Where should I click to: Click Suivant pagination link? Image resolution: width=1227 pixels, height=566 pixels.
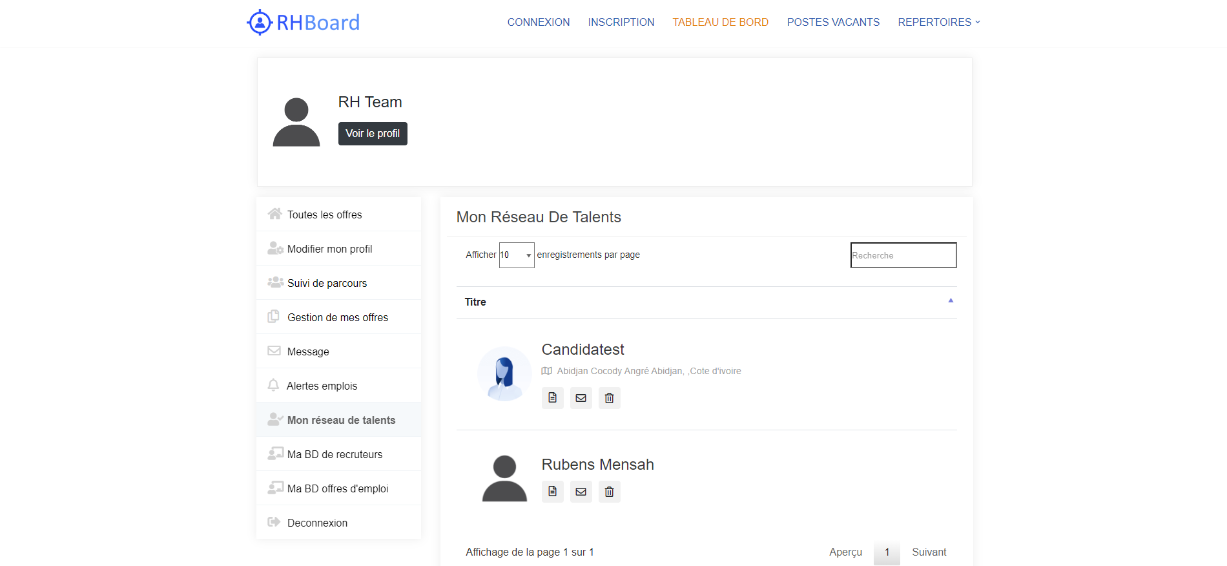pos(929,552)
